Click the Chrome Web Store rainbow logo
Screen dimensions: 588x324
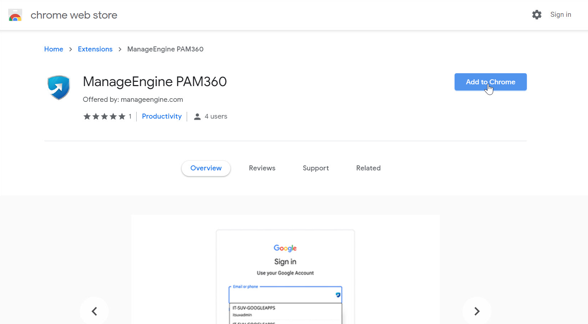15,15
